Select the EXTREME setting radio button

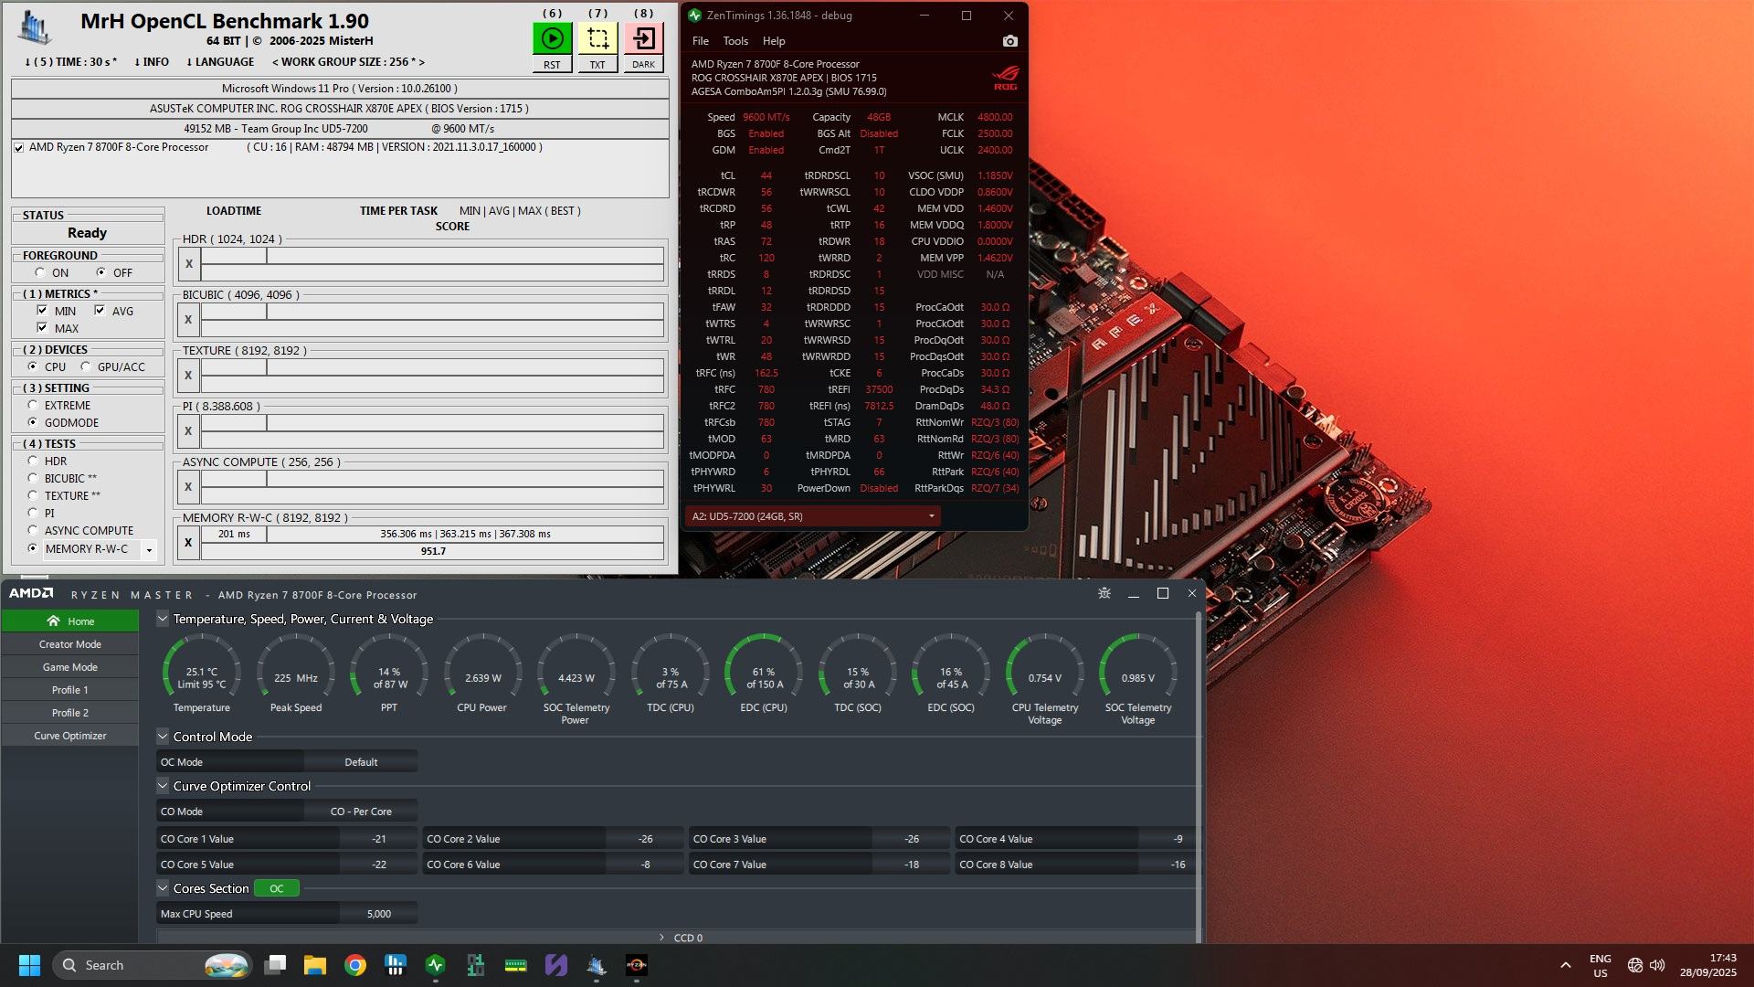point(33,405)
